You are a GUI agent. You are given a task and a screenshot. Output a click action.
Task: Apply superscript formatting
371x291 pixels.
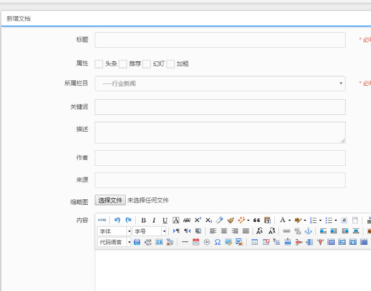[198, 220]
